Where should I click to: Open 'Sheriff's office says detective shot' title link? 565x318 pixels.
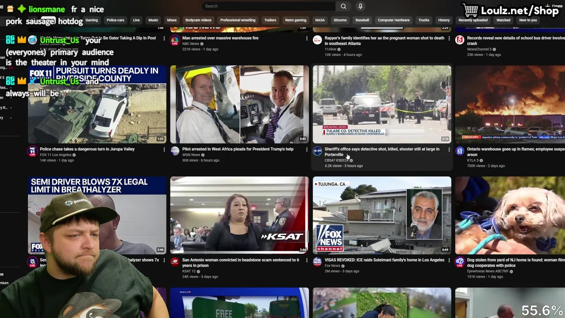(382, 152)
